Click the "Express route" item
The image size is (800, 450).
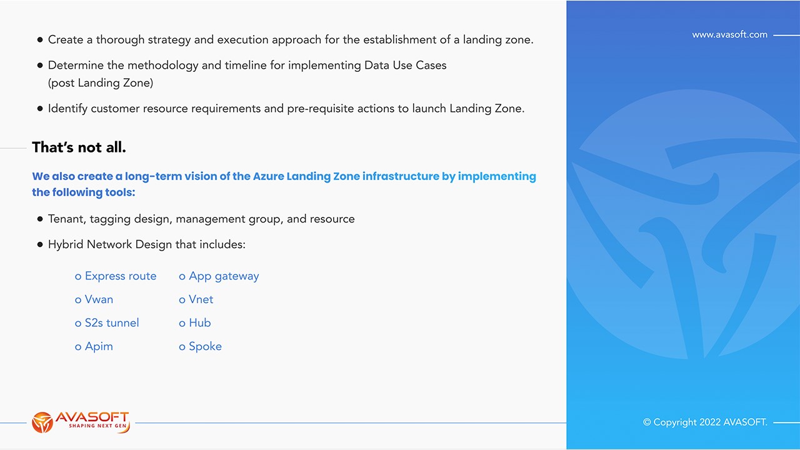(116, 276)
